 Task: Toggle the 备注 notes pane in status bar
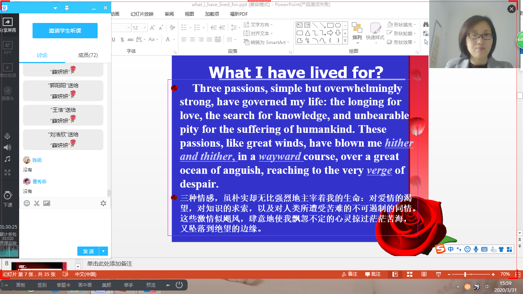pos(349,274)
